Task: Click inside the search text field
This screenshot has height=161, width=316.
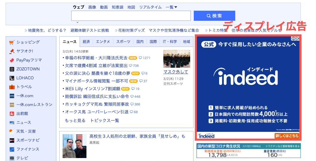Action: point(131,16)
